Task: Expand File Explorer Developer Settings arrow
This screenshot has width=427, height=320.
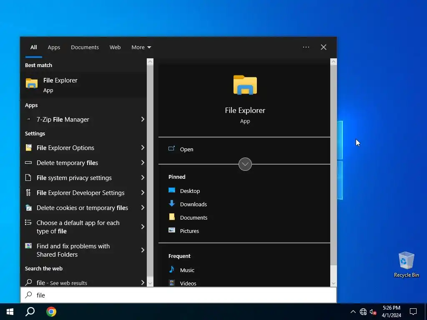Action: click(x=143, y=192)
